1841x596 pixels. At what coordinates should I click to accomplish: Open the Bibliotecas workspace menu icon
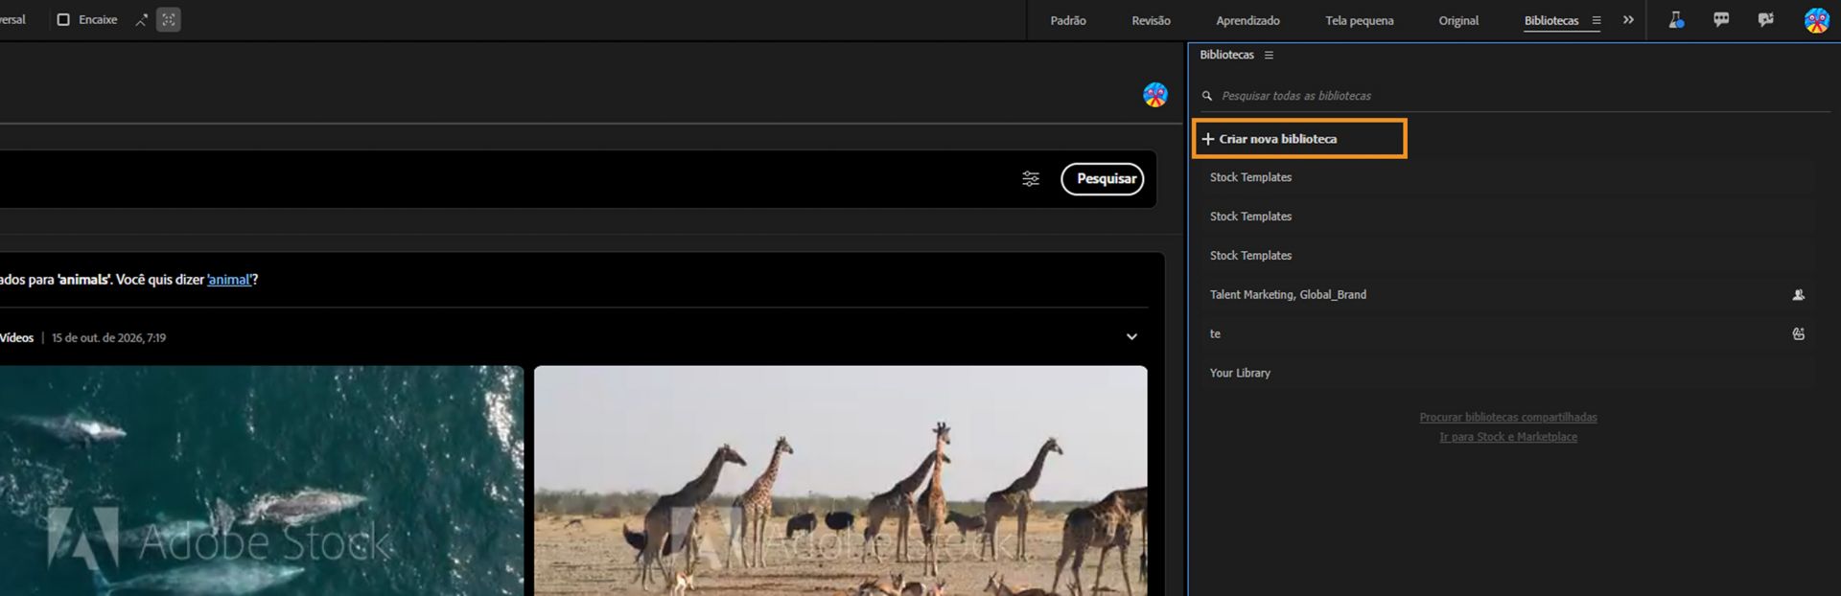tap(1596, 20)
